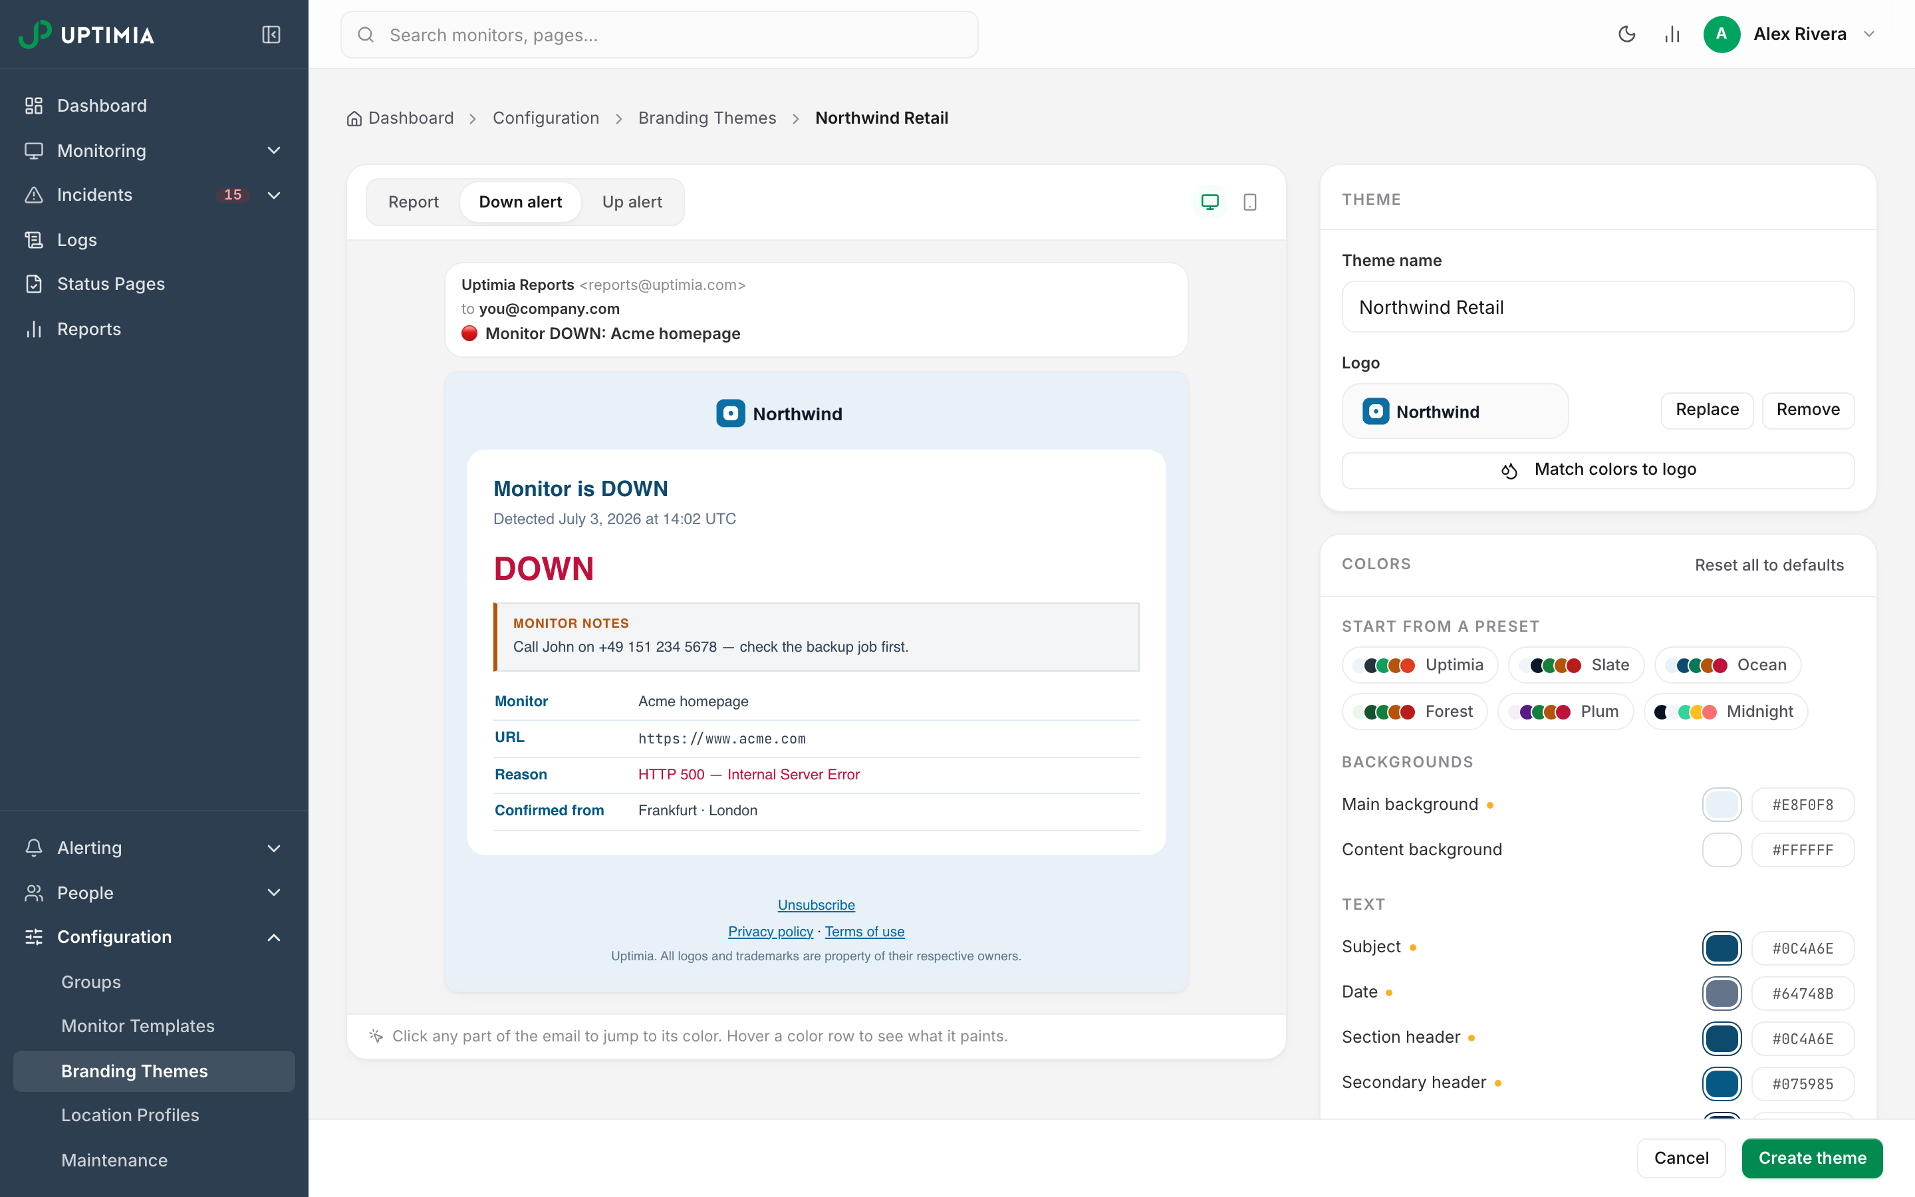Viewport: 1915px width, 1197px height.
Task: Expand the Incidents menu chevron
Action: pyautogui.click(x=274, y=195)
